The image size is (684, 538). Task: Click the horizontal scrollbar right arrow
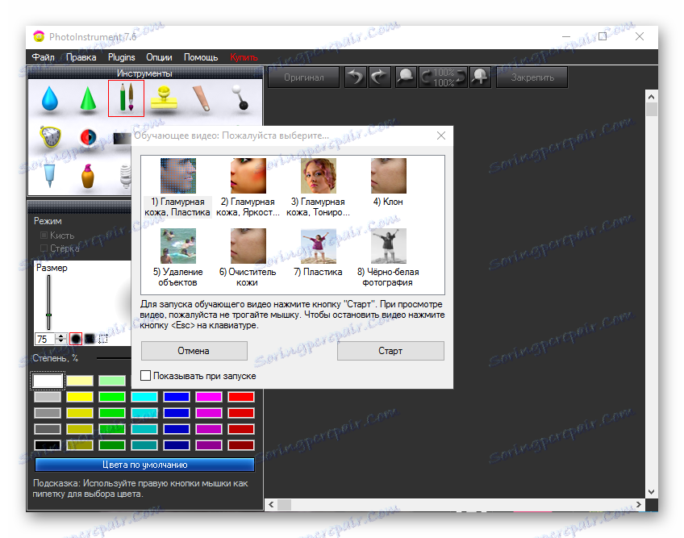pyautogui.click(x=639, y=504)
